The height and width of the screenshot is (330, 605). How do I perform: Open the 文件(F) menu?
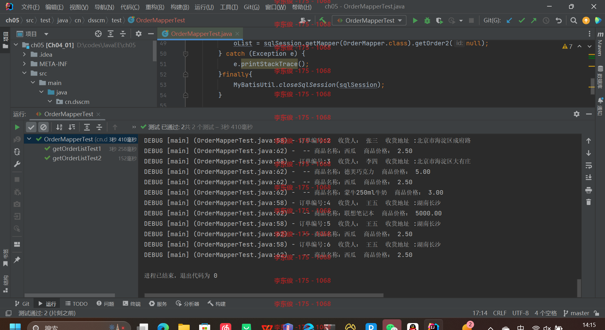[x=30, y=7]
